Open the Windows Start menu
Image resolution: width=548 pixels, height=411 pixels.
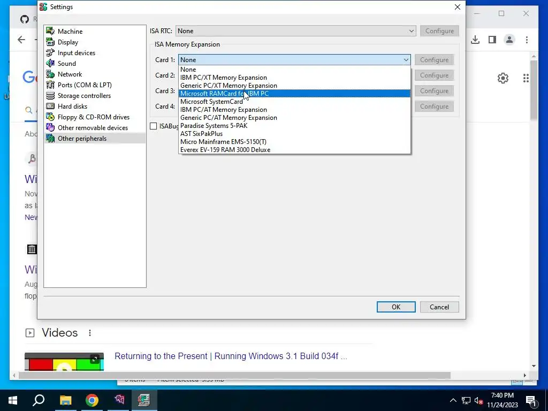tap(13, 400)
